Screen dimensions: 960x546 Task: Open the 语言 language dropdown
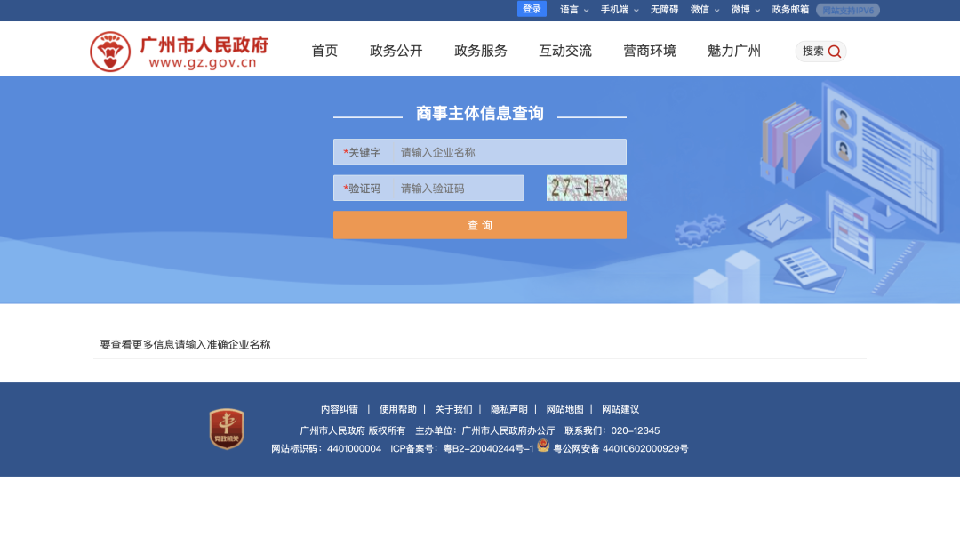[x=569, y=10]
